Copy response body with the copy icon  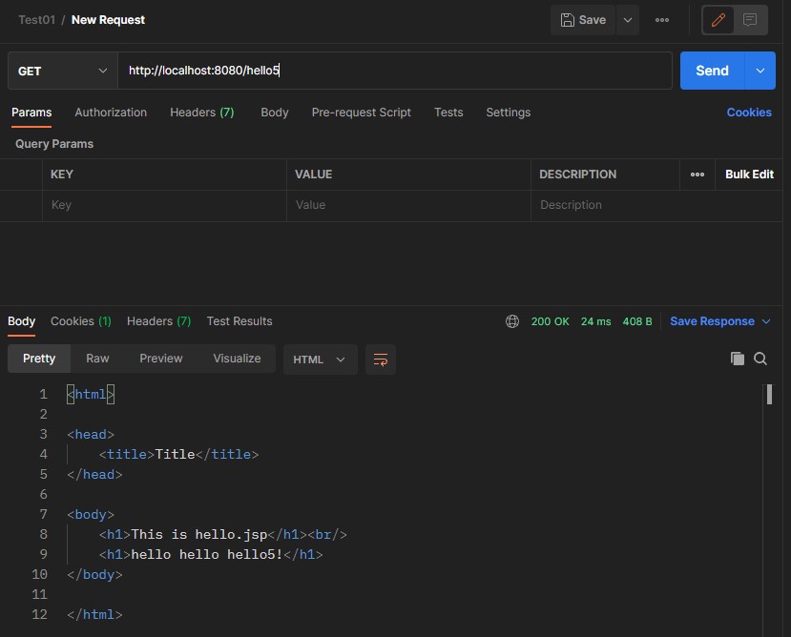click(x=737, y=359)
